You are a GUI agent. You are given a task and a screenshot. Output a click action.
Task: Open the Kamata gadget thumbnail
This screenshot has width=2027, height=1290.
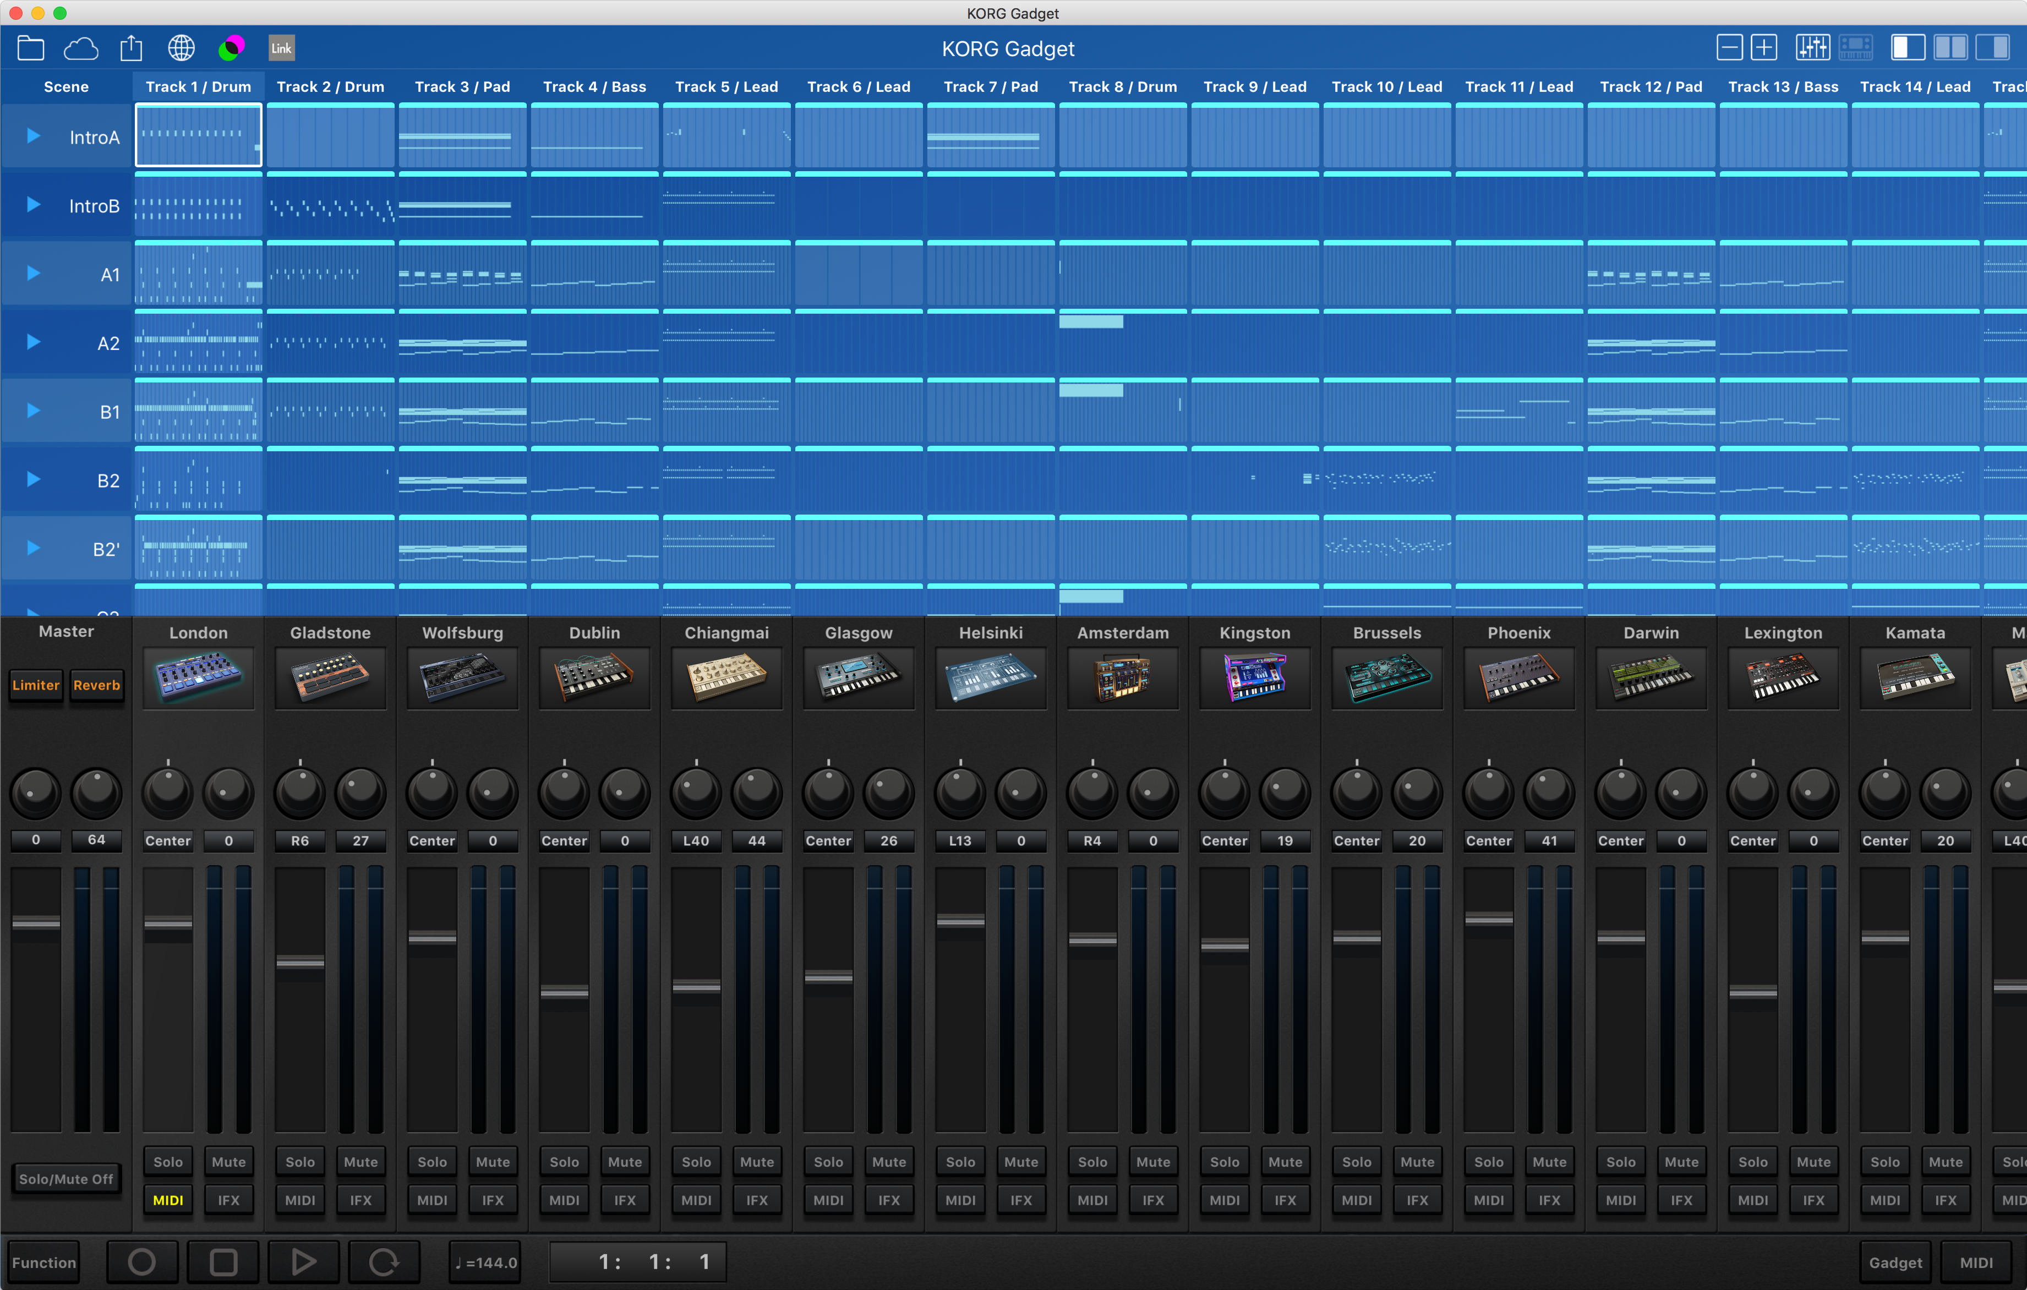click(1915, 678)
